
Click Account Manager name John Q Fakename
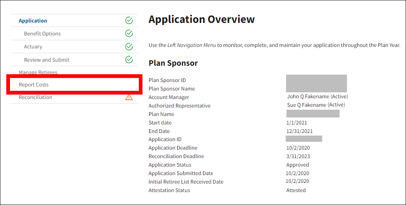(317, 96)
